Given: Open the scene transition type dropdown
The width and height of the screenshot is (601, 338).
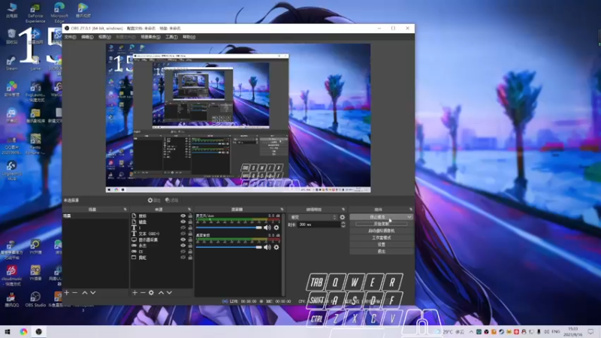Looking at the screenshot, I should 313,217.
